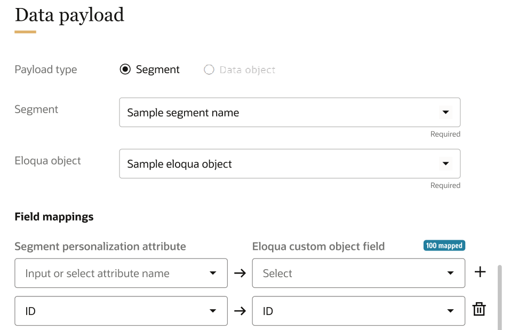Click arrow icon between ID fields
Image resolution: width=510 pixels, height=330 pixels.
[240, 311]
